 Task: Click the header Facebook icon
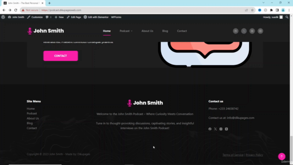pos(236,31)
